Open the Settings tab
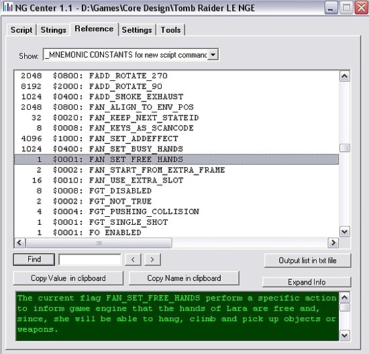Viewport: 369px width, 354px height. [x=137, y=30]
